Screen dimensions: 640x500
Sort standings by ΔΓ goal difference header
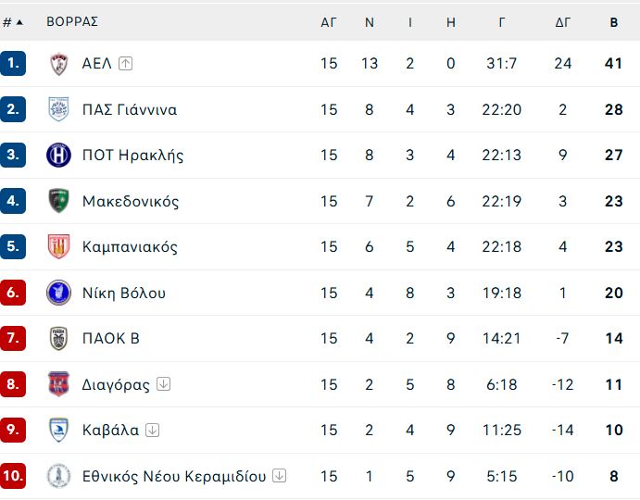[563, 22]
